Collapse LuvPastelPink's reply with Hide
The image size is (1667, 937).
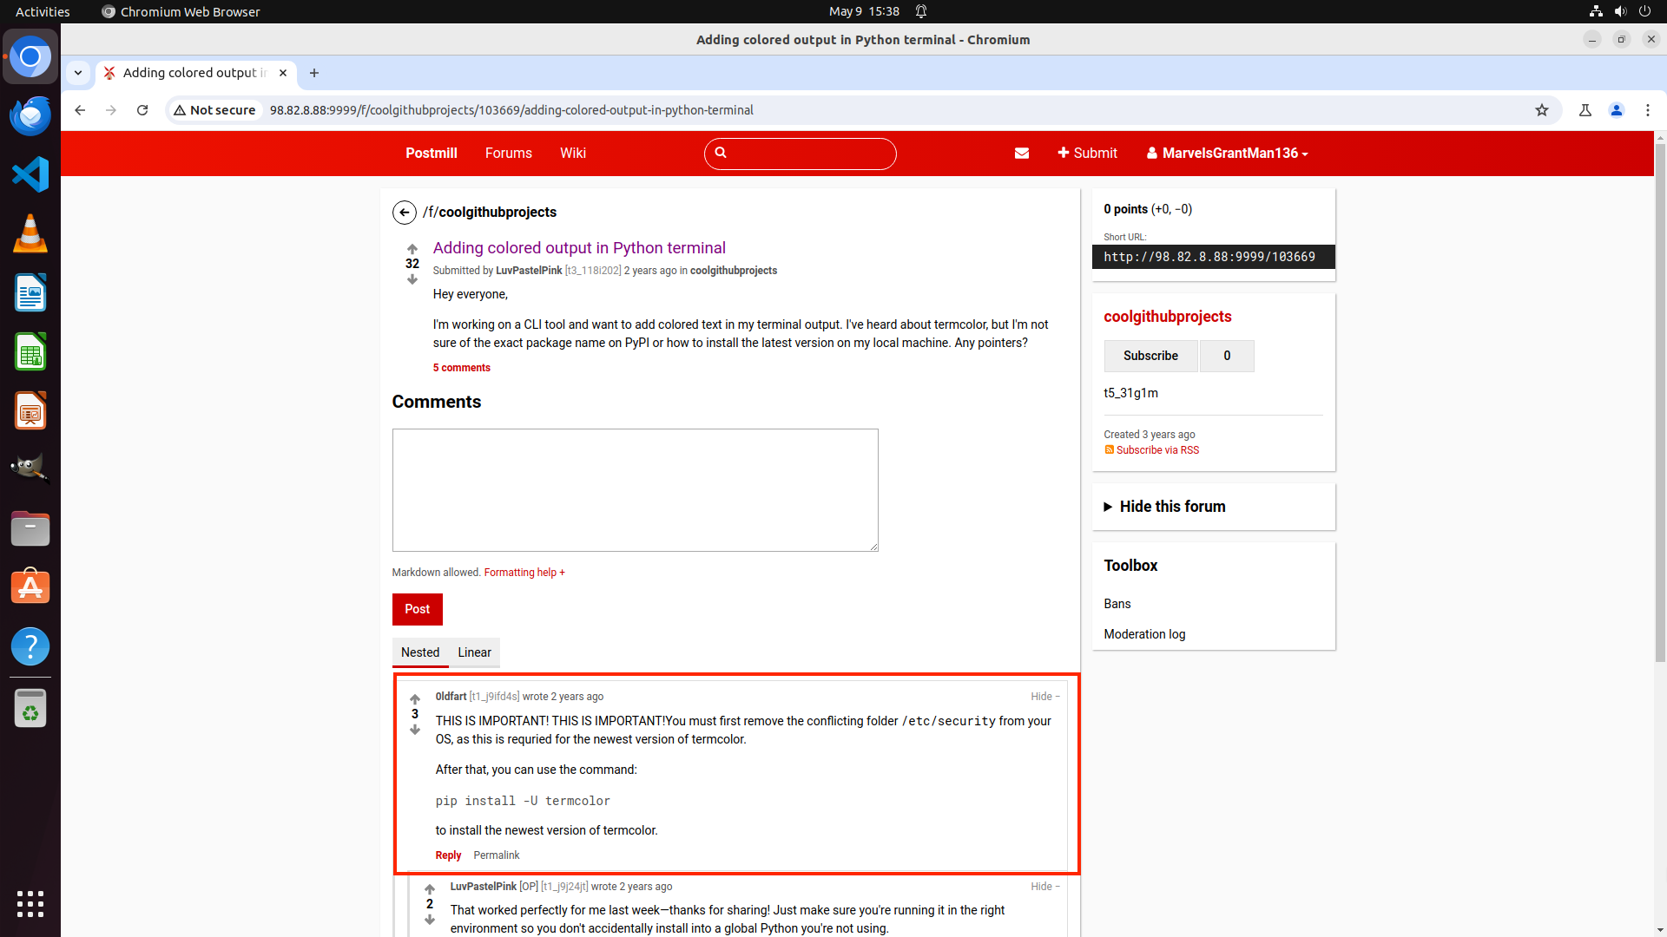point(1044,887)
